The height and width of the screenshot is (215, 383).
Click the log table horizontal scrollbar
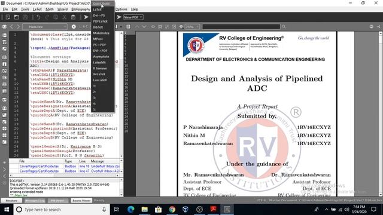click(x=65, y=176)
